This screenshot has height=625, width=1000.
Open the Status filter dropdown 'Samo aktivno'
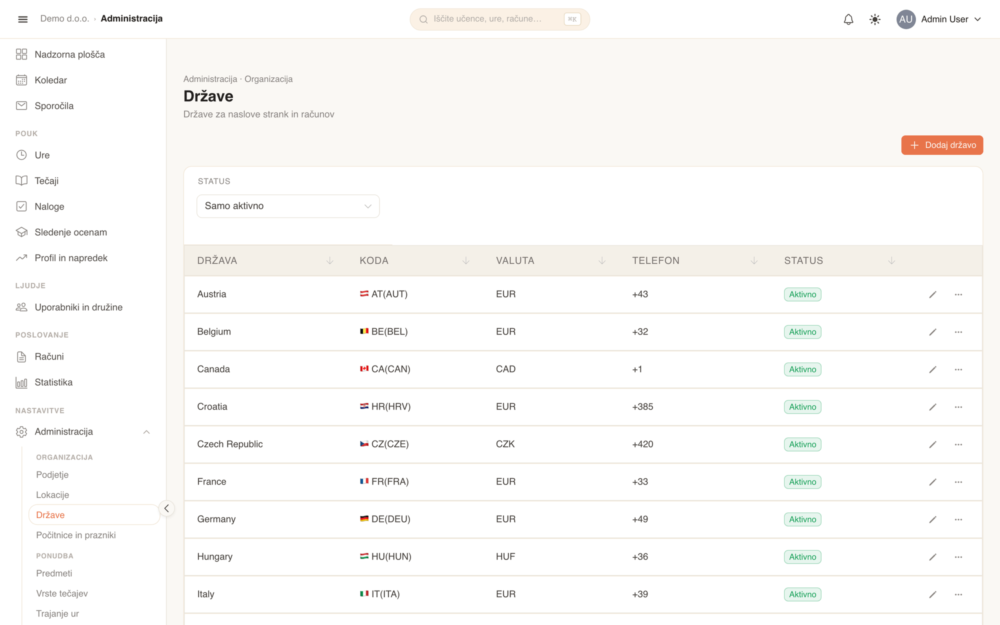[x=288, y=206]
